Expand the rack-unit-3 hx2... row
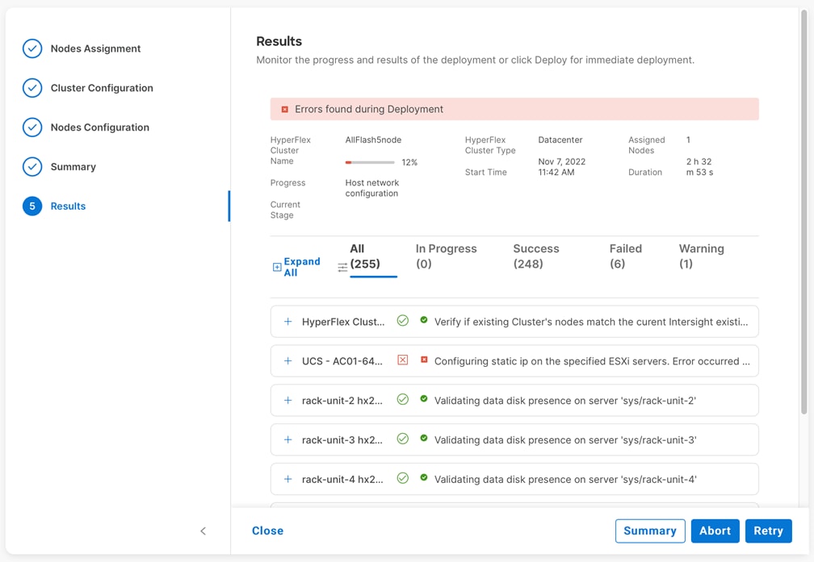The image size is (814, 562). pyautogui.click(x=287, y=439)
